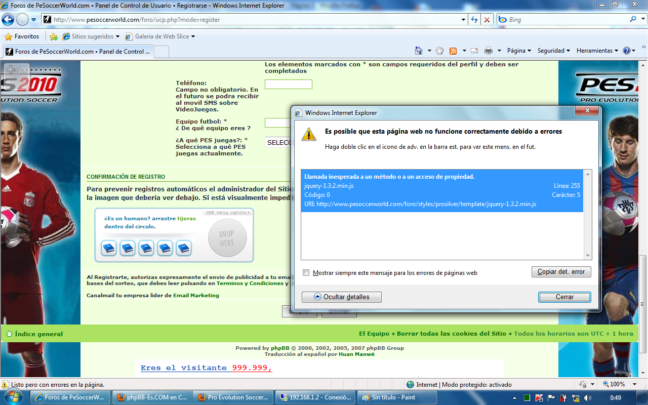Open the Seguridad menu
Image resolution: width=648 pixels, height=405 pixels.
[554, 51]
